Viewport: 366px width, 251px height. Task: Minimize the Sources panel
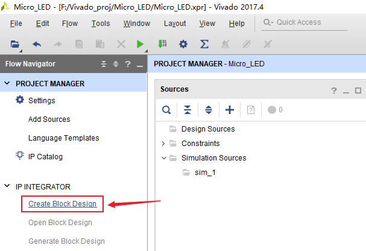click(x=346, y=92)
